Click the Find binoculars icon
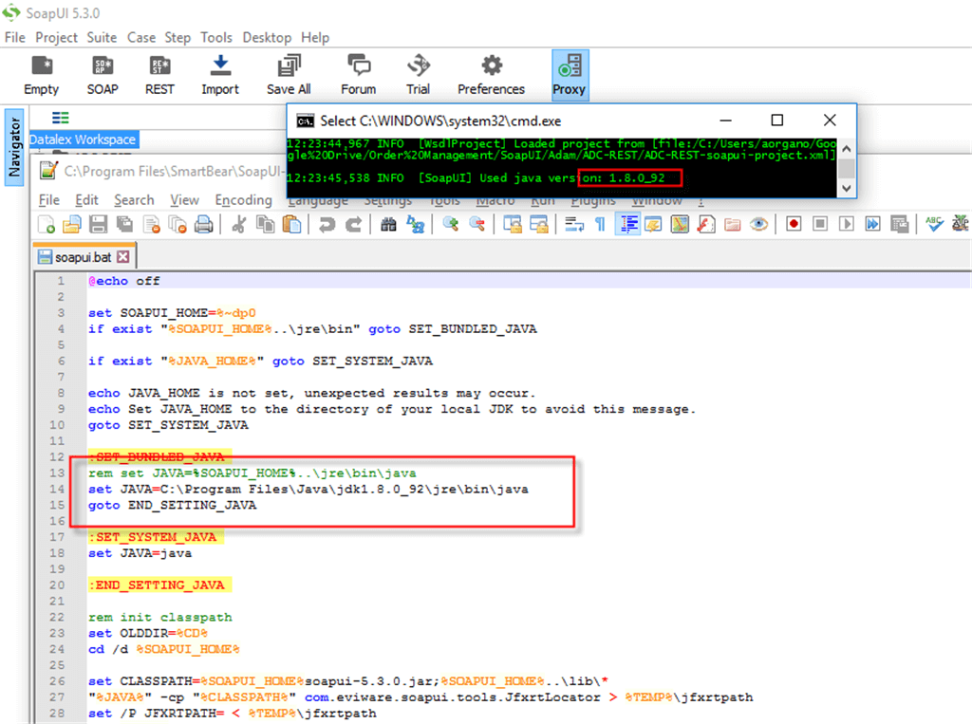 388,224
